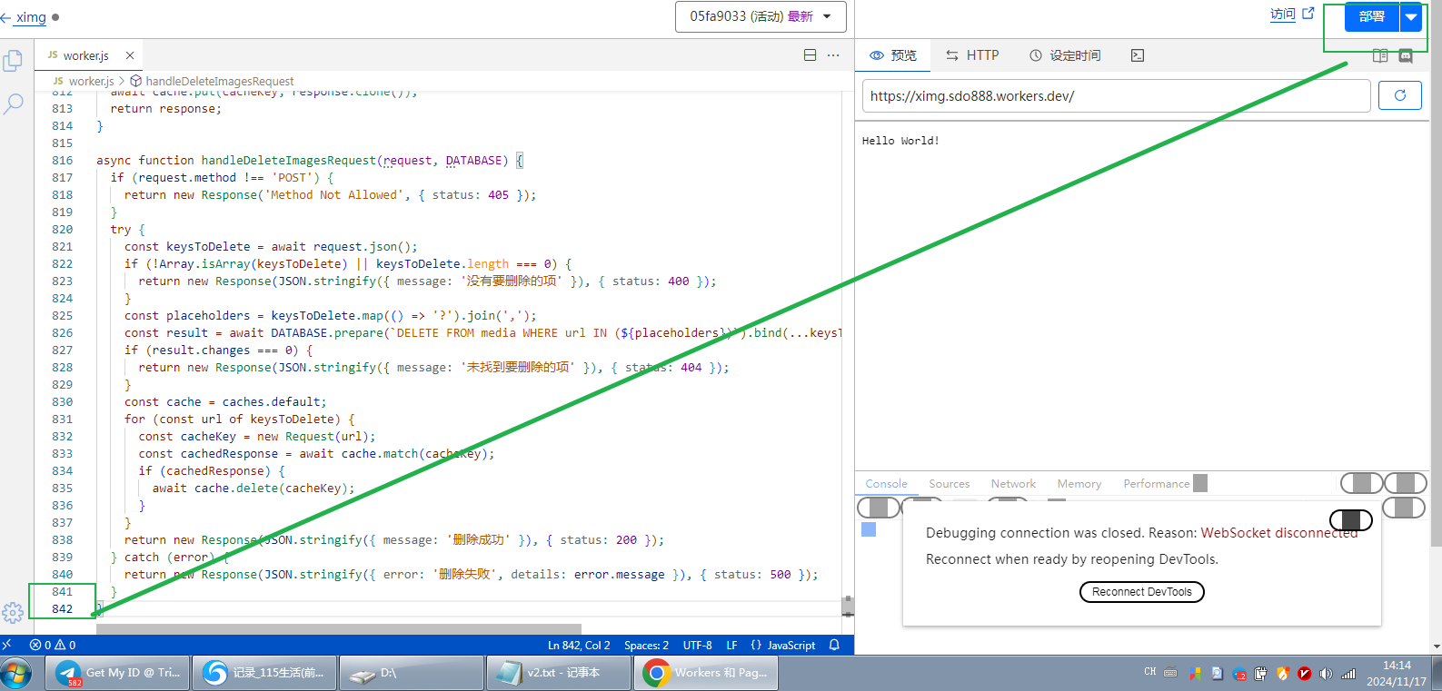The width and height of the screenshot is (1442, 691).
Task: Refresh the preview URL
Action: (1400, 95)
